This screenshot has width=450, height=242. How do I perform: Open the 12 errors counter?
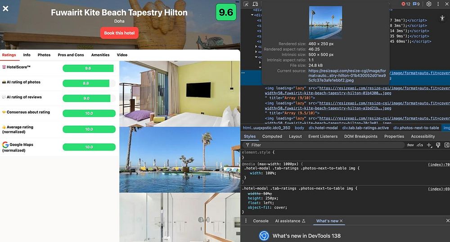pyautogui.click(x=406, y=4)
